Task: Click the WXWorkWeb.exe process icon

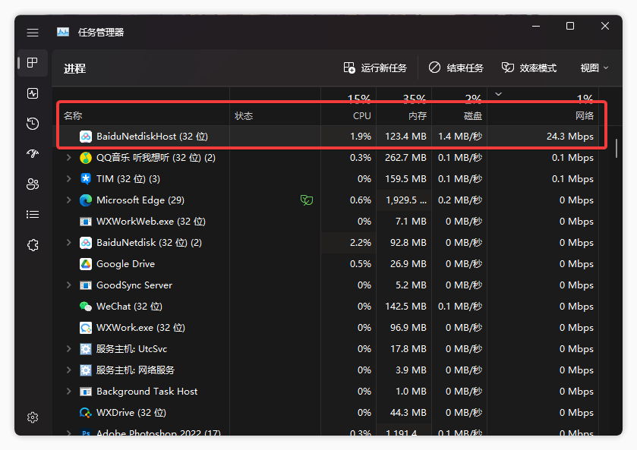Action: (x=85, y=222)
